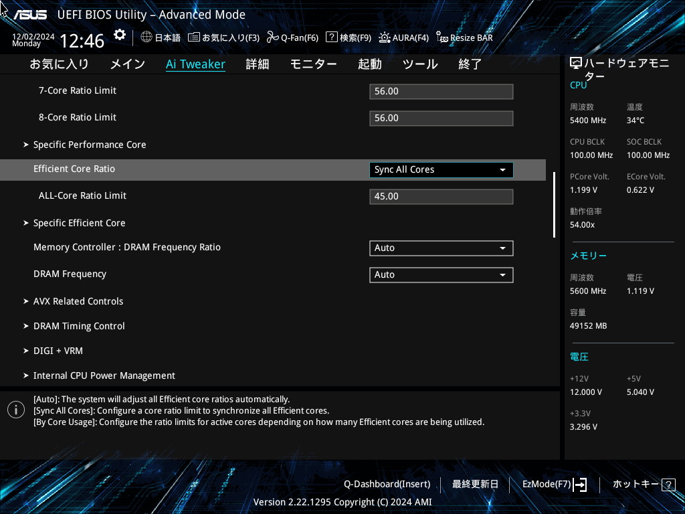685x514 pixels.
Task: Click the info icon in help panel
Action: 16,410
